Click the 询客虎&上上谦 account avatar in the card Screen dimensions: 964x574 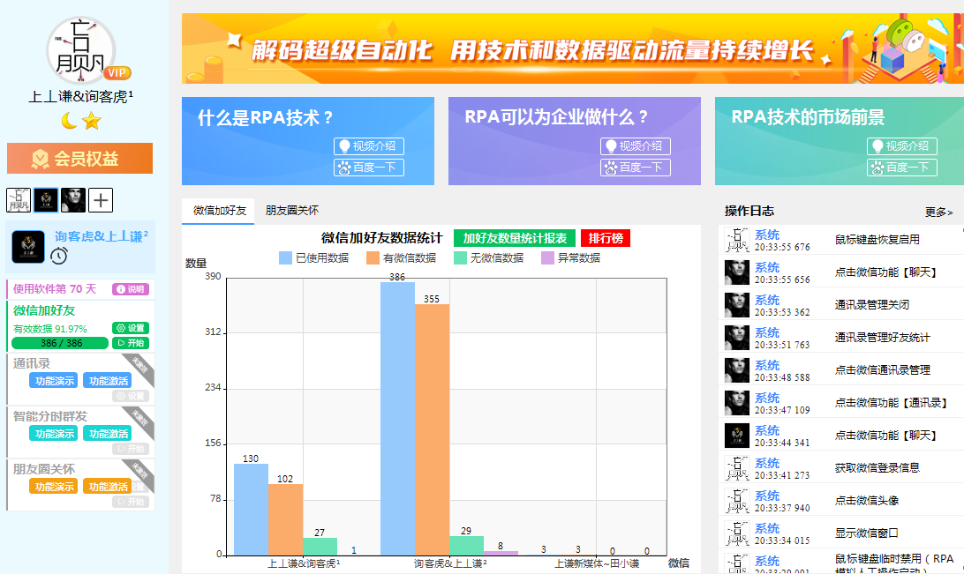click(28, 247)
